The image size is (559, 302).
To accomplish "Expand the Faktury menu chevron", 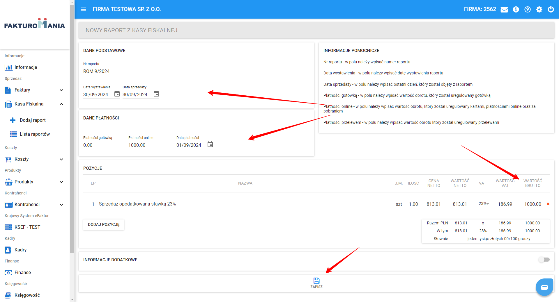I will pyautogui.click(x=61, y=90).
